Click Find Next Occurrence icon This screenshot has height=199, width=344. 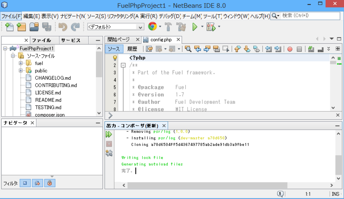(x=207, y=48)
